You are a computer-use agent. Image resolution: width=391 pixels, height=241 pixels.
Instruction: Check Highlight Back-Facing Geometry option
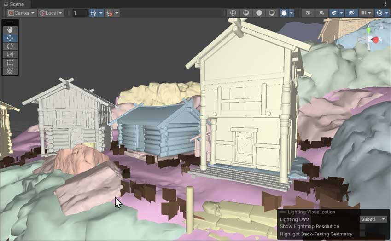(362, 234)
